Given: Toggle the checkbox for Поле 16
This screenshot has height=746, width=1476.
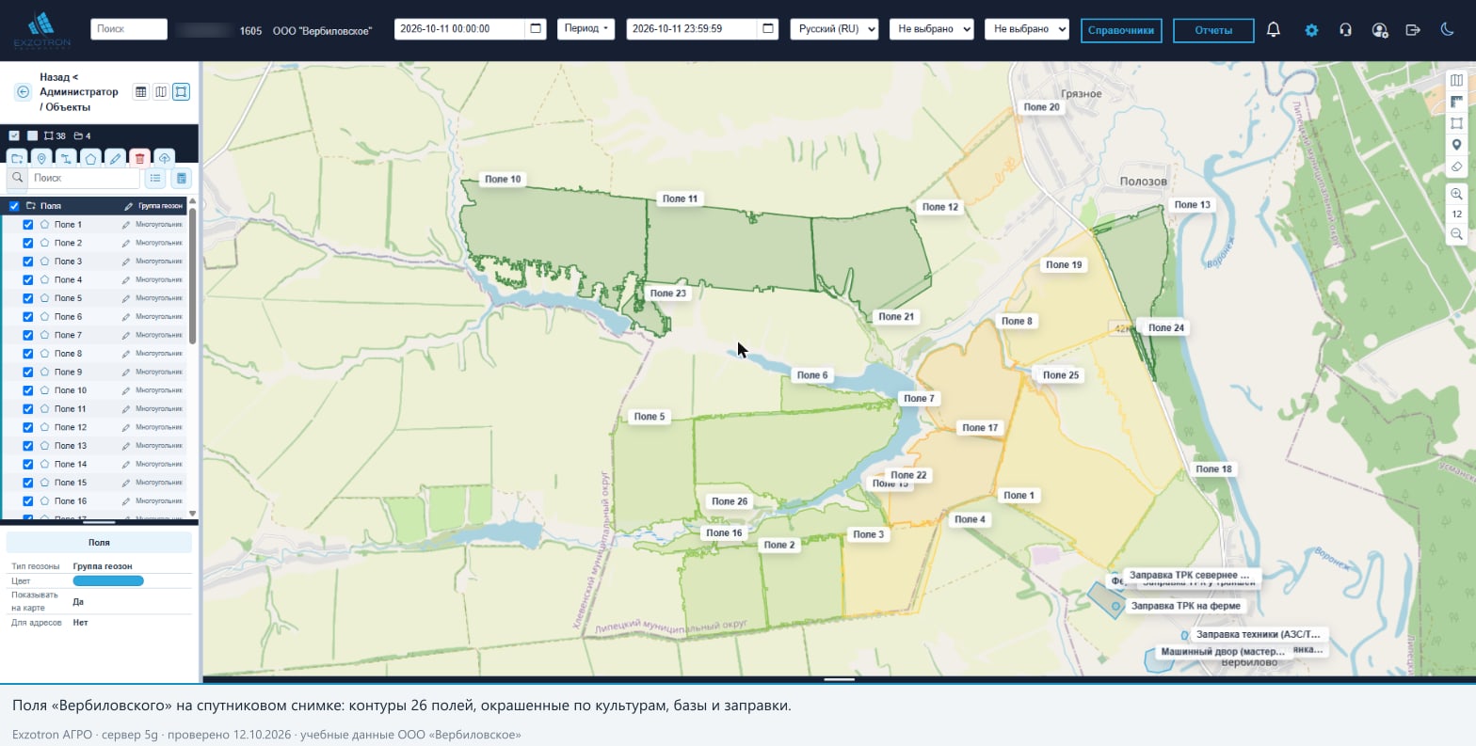Looking at the screenshot, I should point(28,500).
